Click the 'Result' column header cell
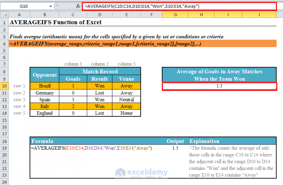 click(99, 79)
